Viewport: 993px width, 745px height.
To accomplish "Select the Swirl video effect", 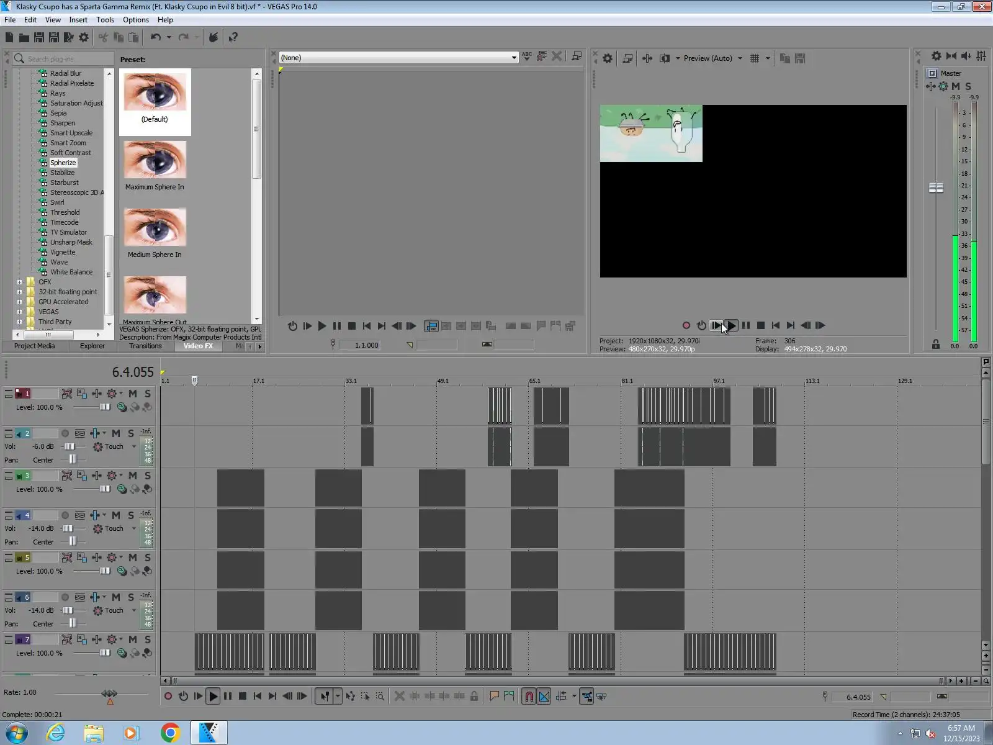I will [57, 202].
